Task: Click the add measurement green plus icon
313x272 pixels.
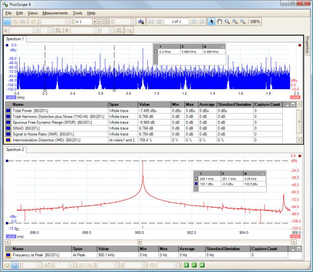Action: 186,265
